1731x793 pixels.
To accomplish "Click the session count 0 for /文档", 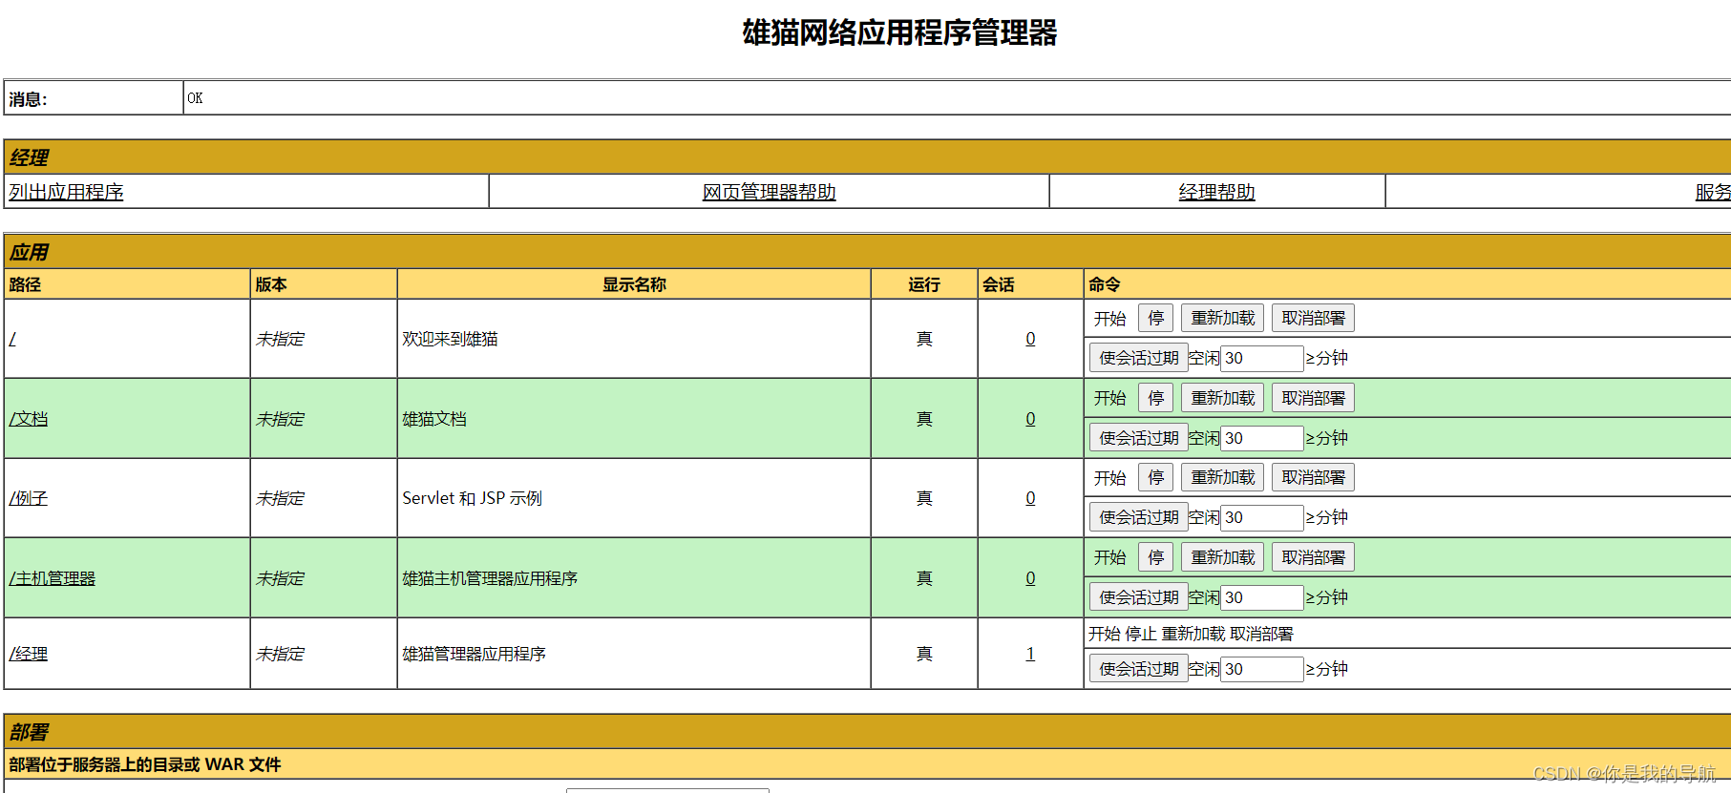I will click(x=1030, y=419).
